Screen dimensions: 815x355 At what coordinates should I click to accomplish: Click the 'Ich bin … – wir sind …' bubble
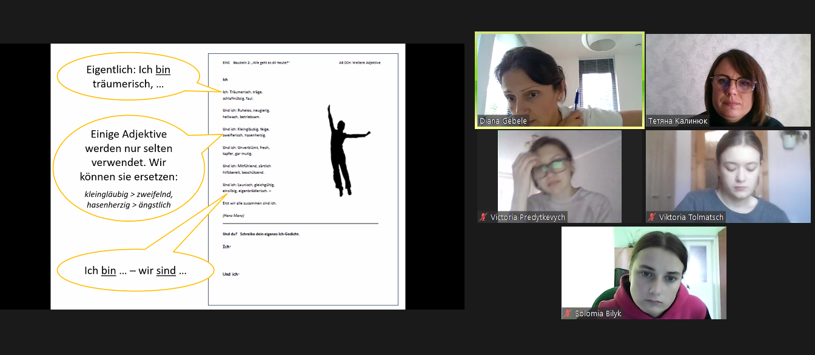tap(135, 270)
